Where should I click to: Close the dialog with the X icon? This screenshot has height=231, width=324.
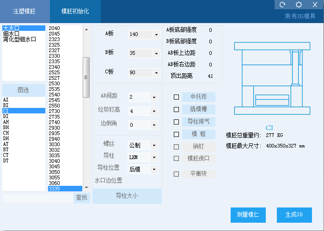pyautogui.click(x=315, y=5)
